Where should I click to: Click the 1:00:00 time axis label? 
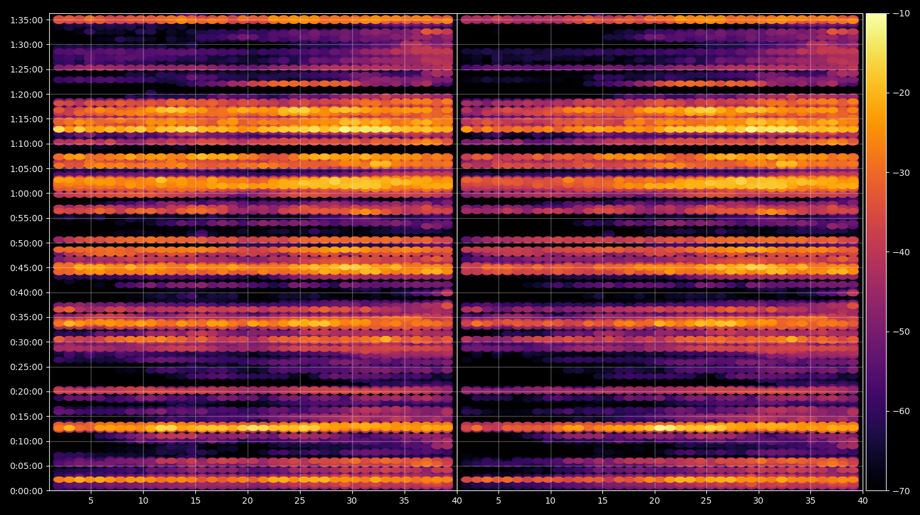coord(26,194)
